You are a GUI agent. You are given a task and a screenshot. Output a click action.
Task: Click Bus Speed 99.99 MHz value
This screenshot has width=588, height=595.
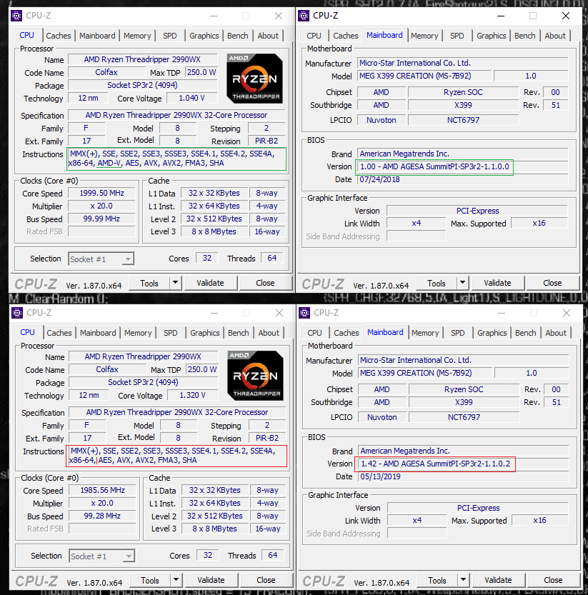(101, 219)
